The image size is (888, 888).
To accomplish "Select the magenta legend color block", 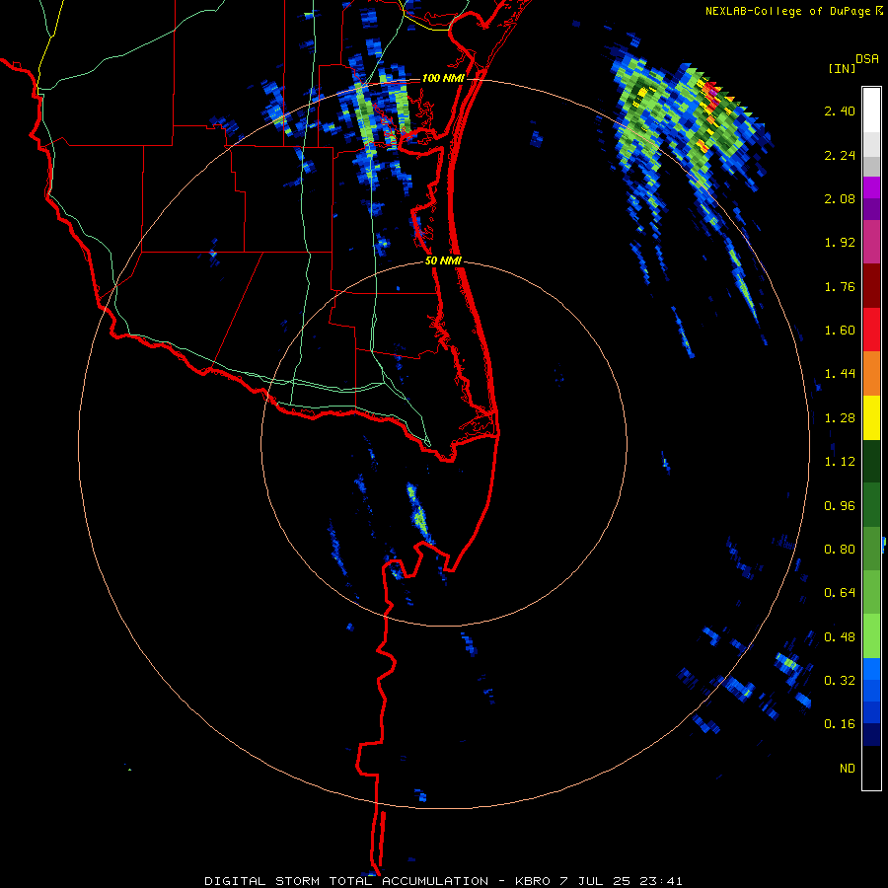I will click(x=871, y=242).
